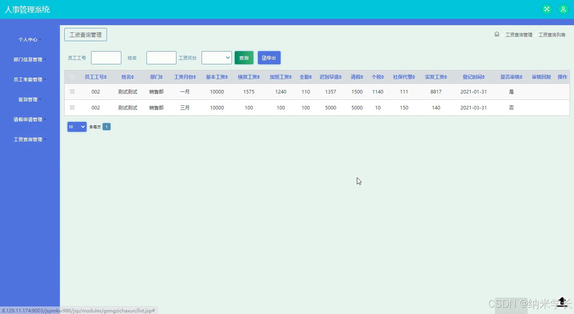This screenshot has width=574, height=314.
Task: Check the 一月 salary row checkbox
Action: 72,91
